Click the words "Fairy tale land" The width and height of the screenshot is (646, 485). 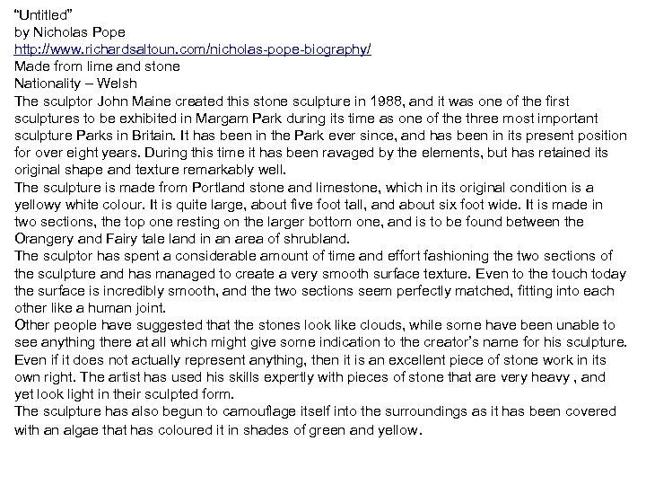pos(132,239)
